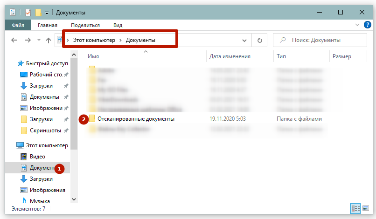The image size is (376, 219).
Task: Click the Музыка note icon
Action: [24, 200]
